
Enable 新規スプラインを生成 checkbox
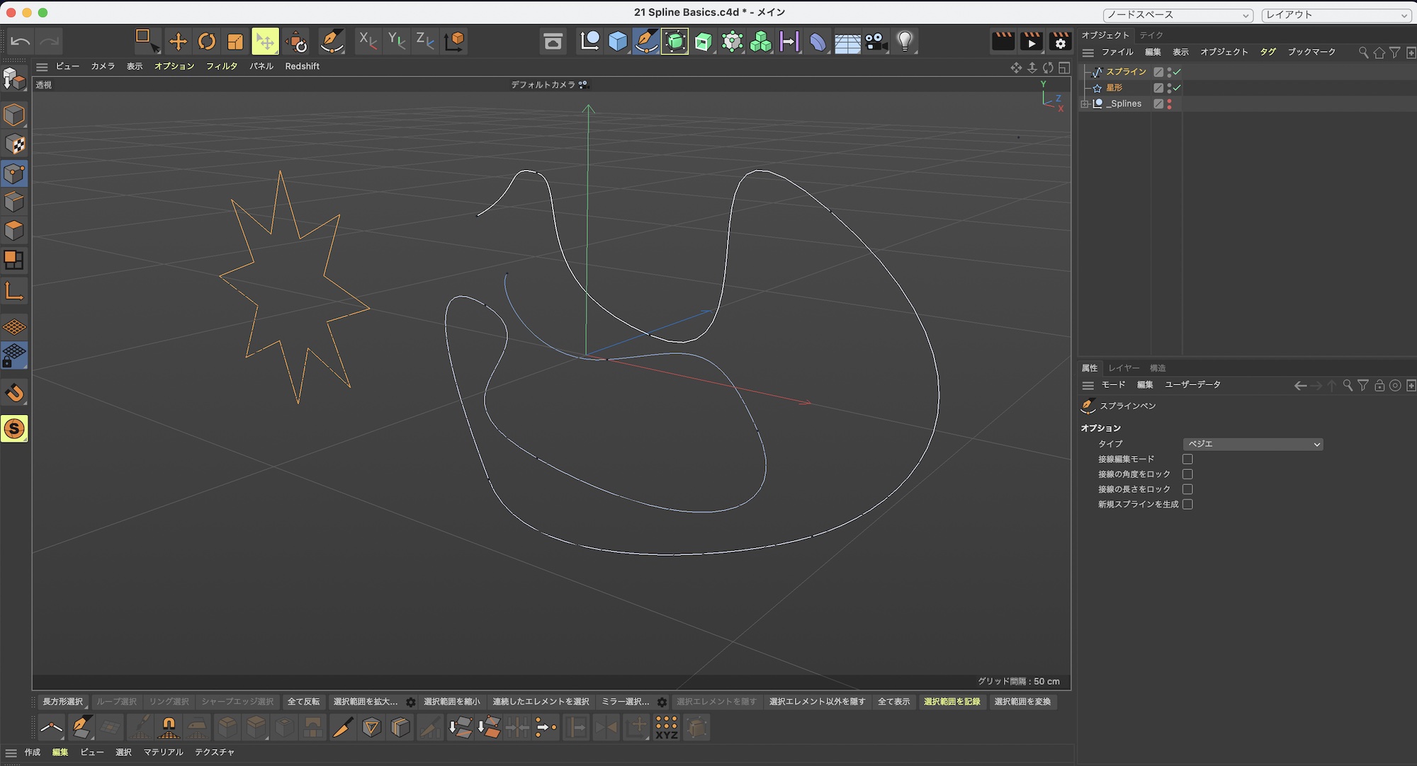(x=1187, y=504)
